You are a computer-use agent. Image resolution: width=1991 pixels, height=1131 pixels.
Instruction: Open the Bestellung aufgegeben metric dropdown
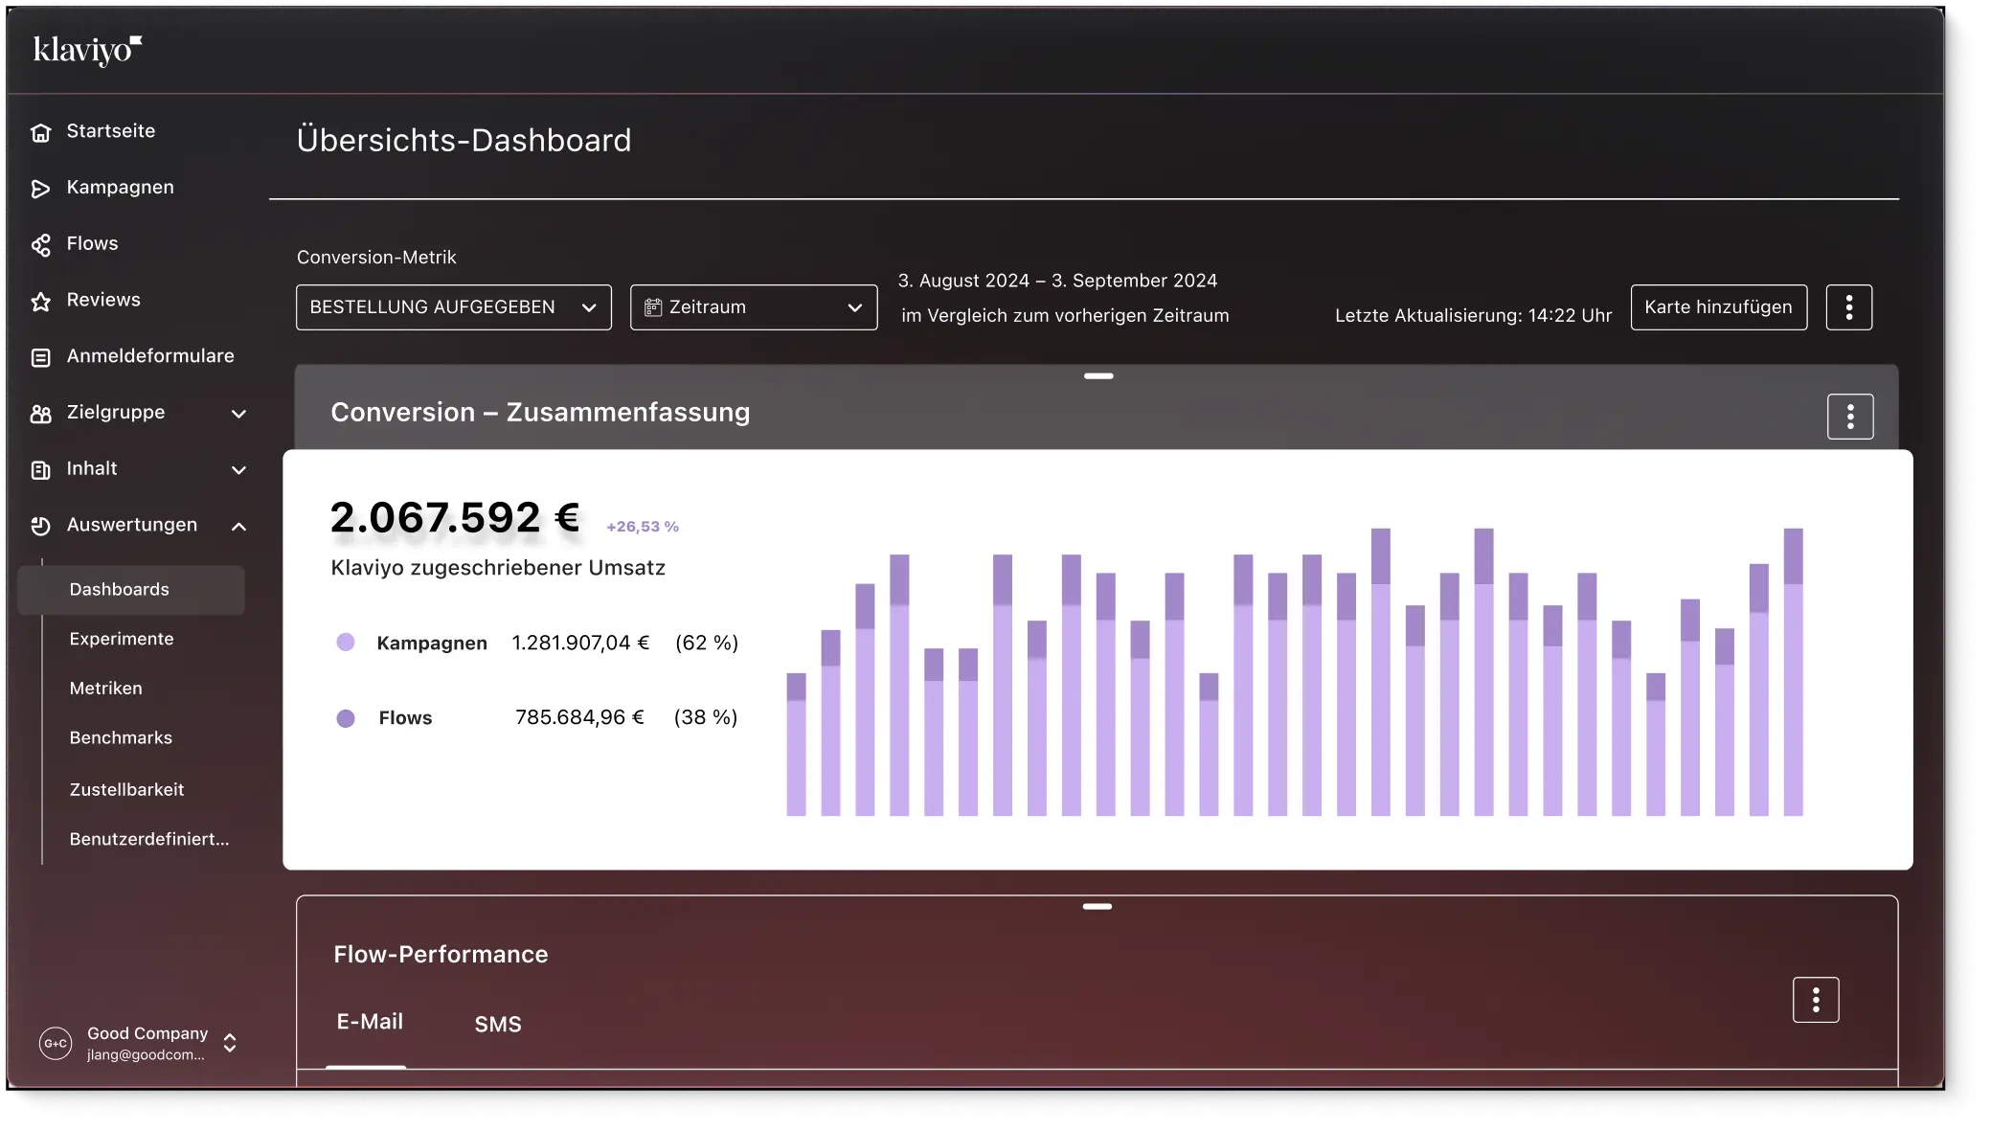453,307
